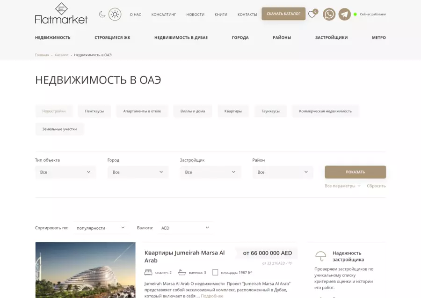Open Квартиры Jumeirah Marsa Al Arab title

pyautogui.click(x=184, y=257)
